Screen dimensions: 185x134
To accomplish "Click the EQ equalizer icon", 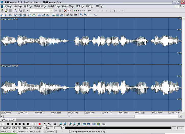I will 53,15.
